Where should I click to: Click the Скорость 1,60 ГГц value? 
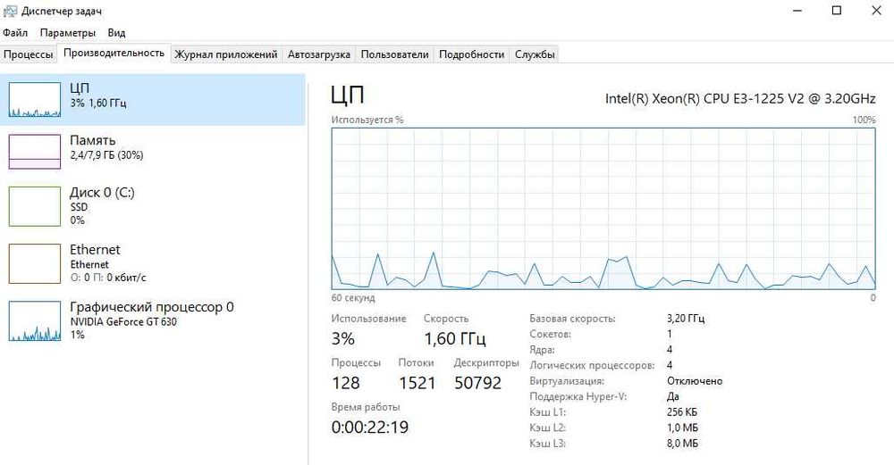(x=455, y=339)
